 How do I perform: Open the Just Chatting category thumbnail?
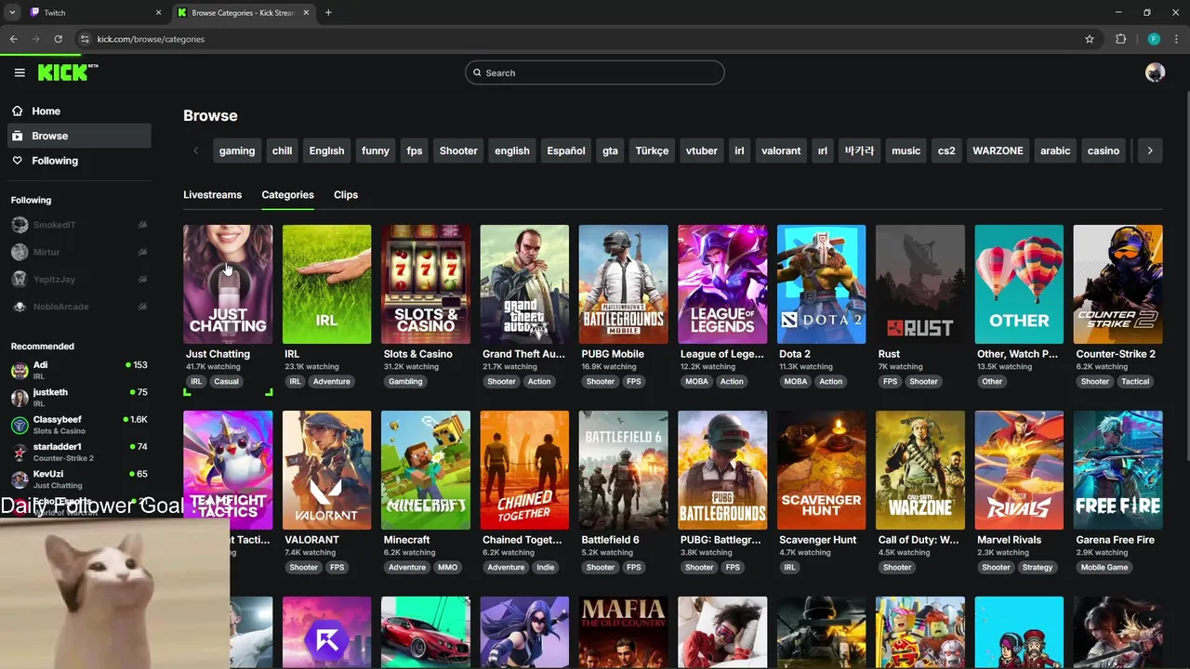(x=228, y=284)
